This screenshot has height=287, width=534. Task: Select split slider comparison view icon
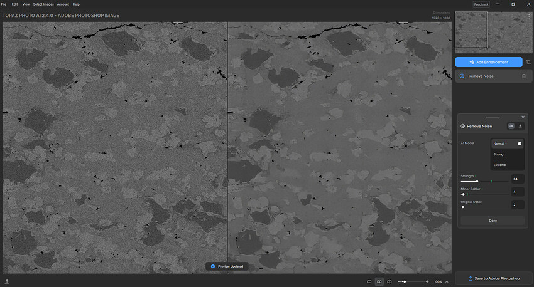coord(390,282)
